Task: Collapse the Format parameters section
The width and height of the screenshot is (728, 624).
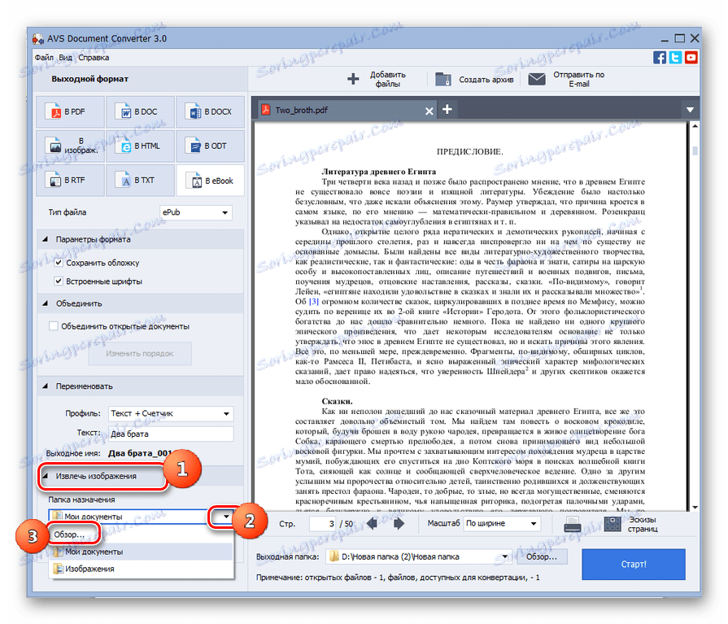Action: point(45,239)
